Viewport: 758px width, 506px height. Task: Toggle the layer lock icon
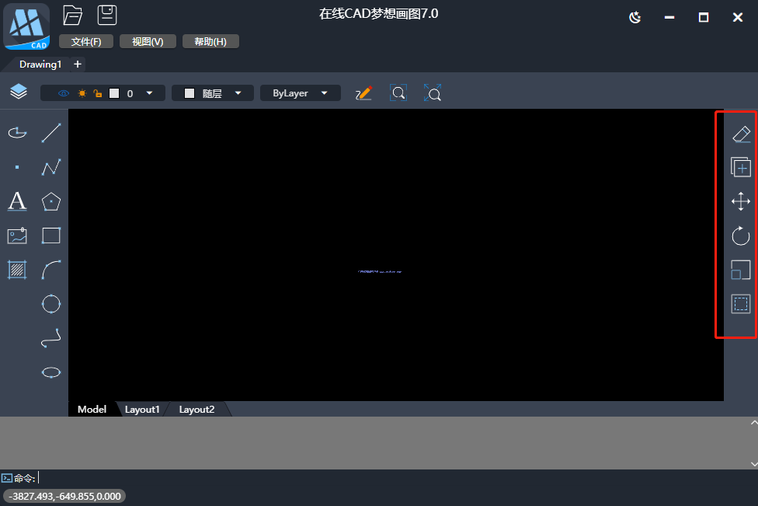(x=98, y=93)
